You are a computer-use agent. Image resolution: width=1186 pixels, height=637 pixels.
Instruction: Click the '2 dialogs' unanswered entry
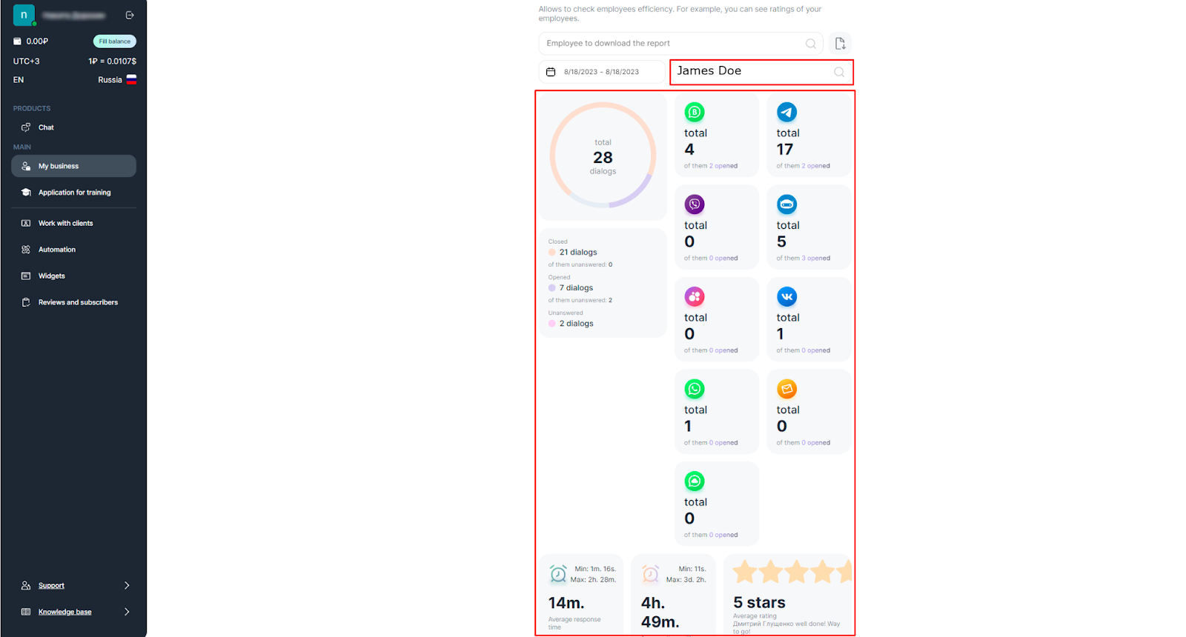coord(576,324)
